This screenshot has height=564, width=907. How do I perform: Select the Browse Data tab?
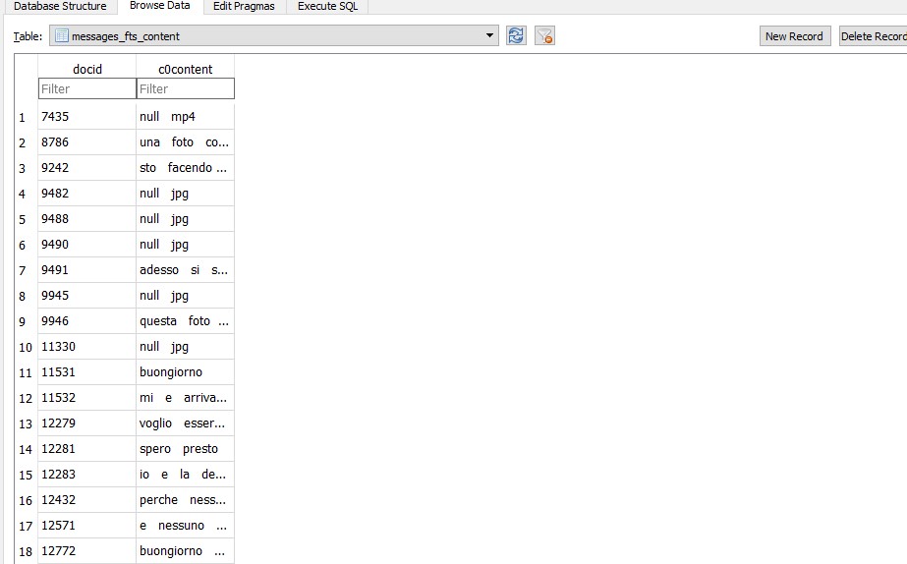click(x=159, y=6)
